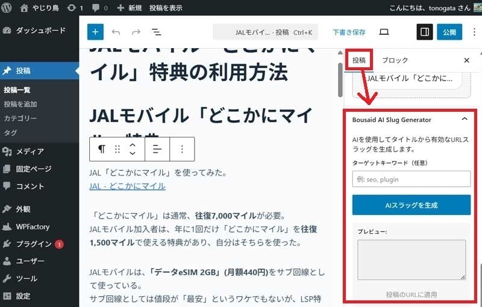Click the AIスラッグを生成 button

[412, 205]
